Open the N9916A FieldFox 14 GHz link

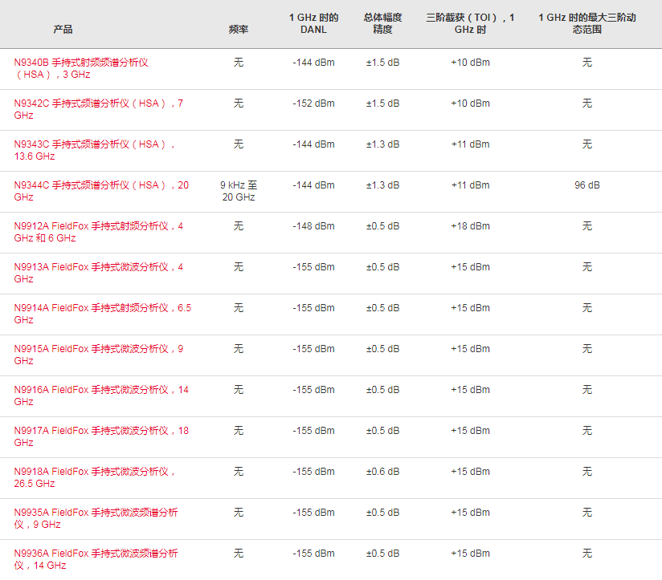pyautogui.click(x=101, y=395)
